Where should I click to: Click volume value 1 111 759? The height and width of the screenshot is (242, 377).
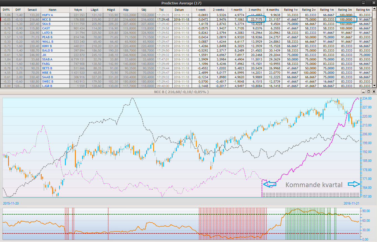tap(77, 24)
